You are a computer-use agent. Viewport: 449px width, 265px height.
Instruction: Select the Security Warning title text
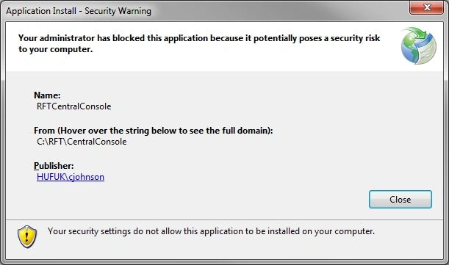118,11
